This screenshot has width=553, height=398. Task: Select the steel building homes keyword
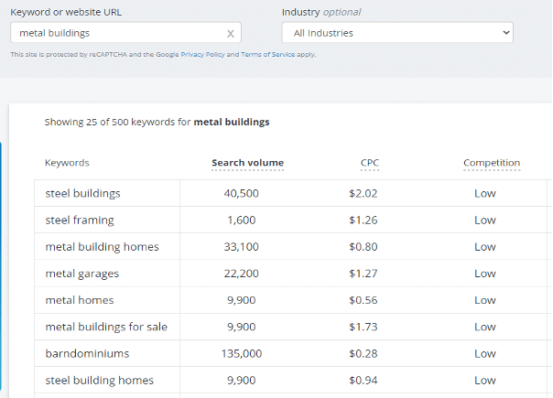99,381
